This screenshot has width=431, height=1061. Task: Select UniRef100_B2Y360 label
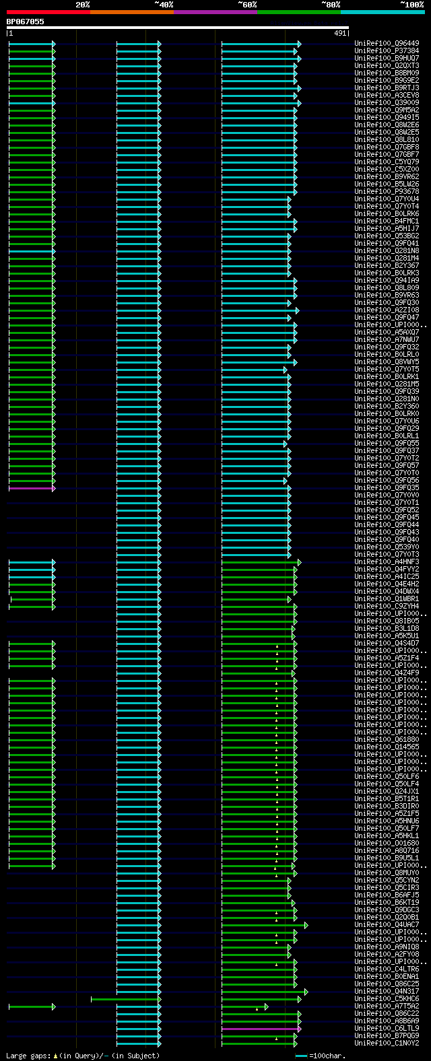(x=387, y=406)
